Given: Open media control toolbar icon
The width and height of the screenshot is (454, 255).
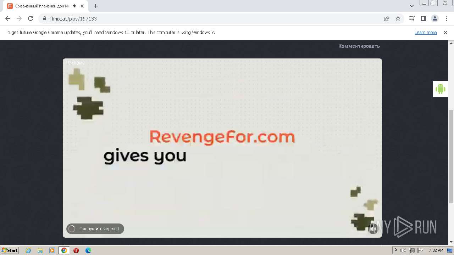Looking at the screenshot, I should [412, 18].
